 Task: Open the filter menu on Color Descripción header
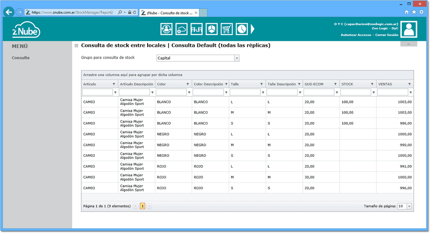[x=226, y=84]
